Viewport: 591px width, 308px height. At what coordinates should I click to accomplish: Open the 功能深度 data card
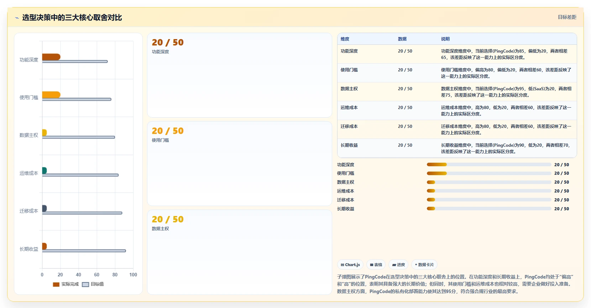click(240, 75)
